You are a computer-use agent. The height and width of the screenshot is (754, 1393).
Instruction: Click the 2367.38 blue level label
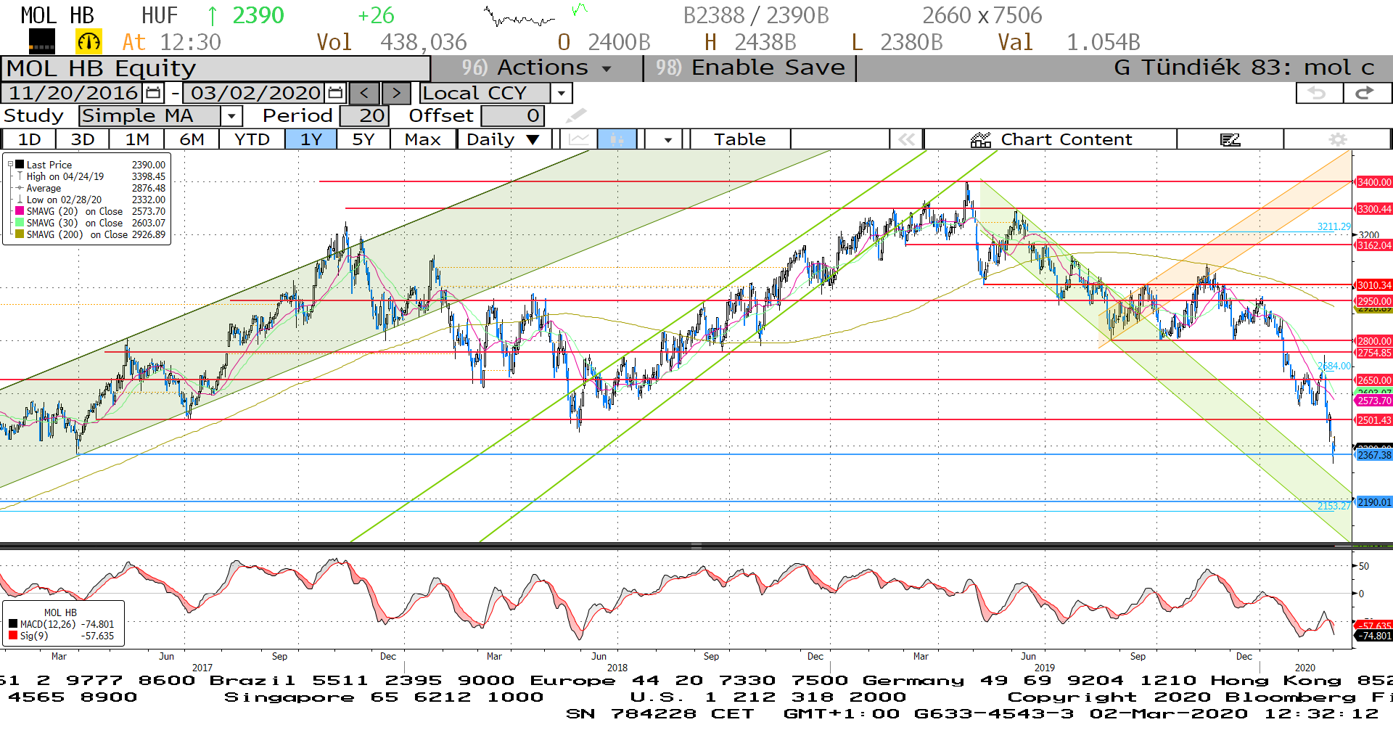(1374, 455)
